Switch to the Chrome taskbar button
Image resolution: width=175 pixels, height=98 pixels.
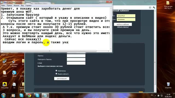pos(29,96)
